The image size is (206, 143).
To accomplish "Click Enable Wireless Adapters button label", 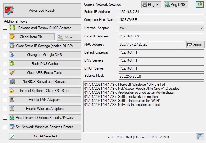I will tap(45, 109).
